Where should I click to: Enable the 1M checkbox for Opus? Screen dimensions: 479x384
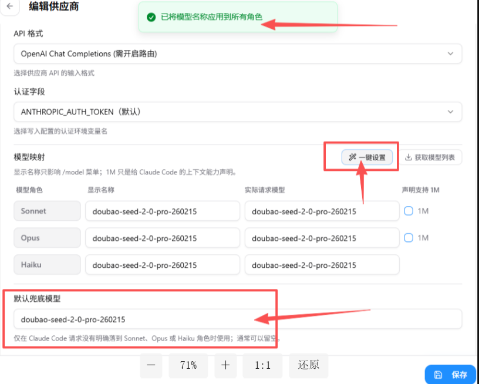(x=409, y=238)
